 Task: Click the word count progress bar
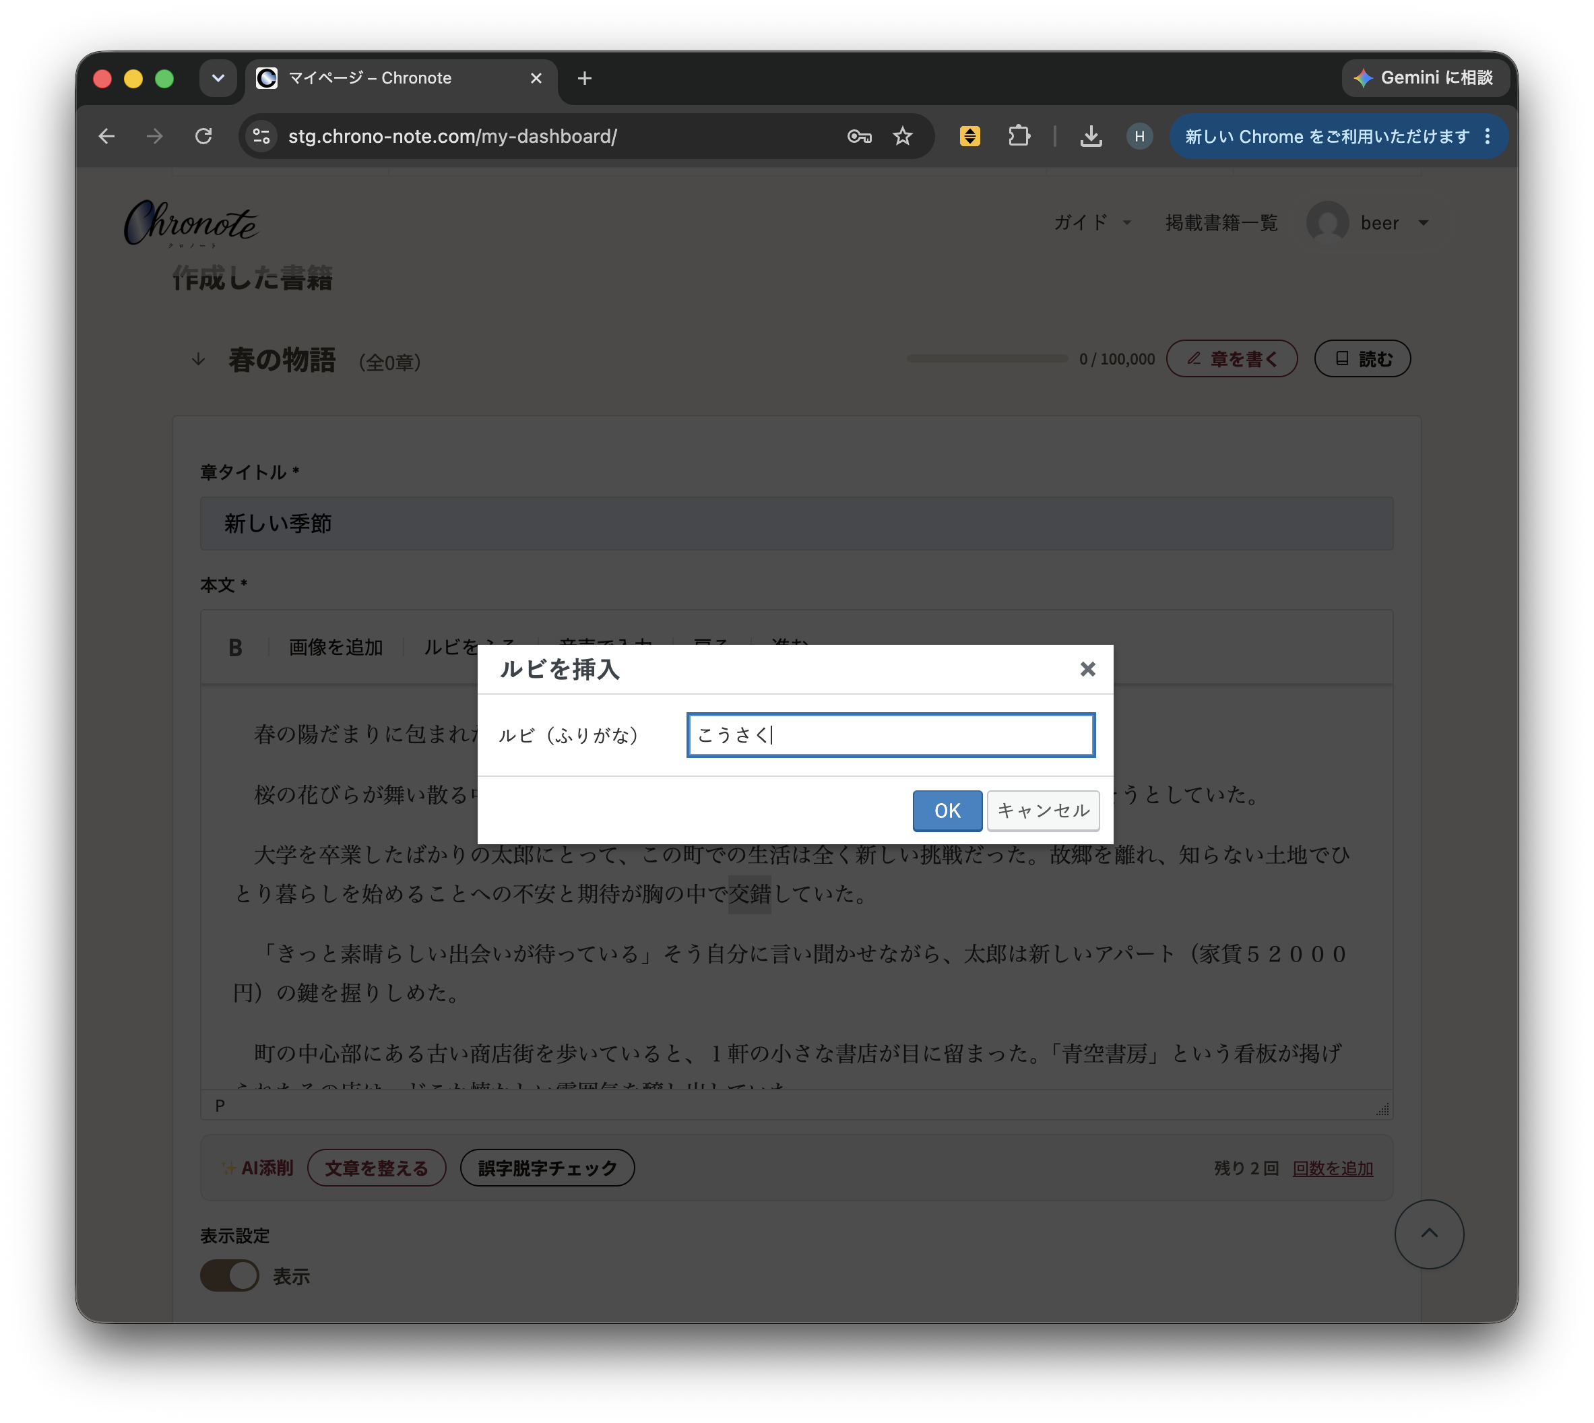[986, 359]
